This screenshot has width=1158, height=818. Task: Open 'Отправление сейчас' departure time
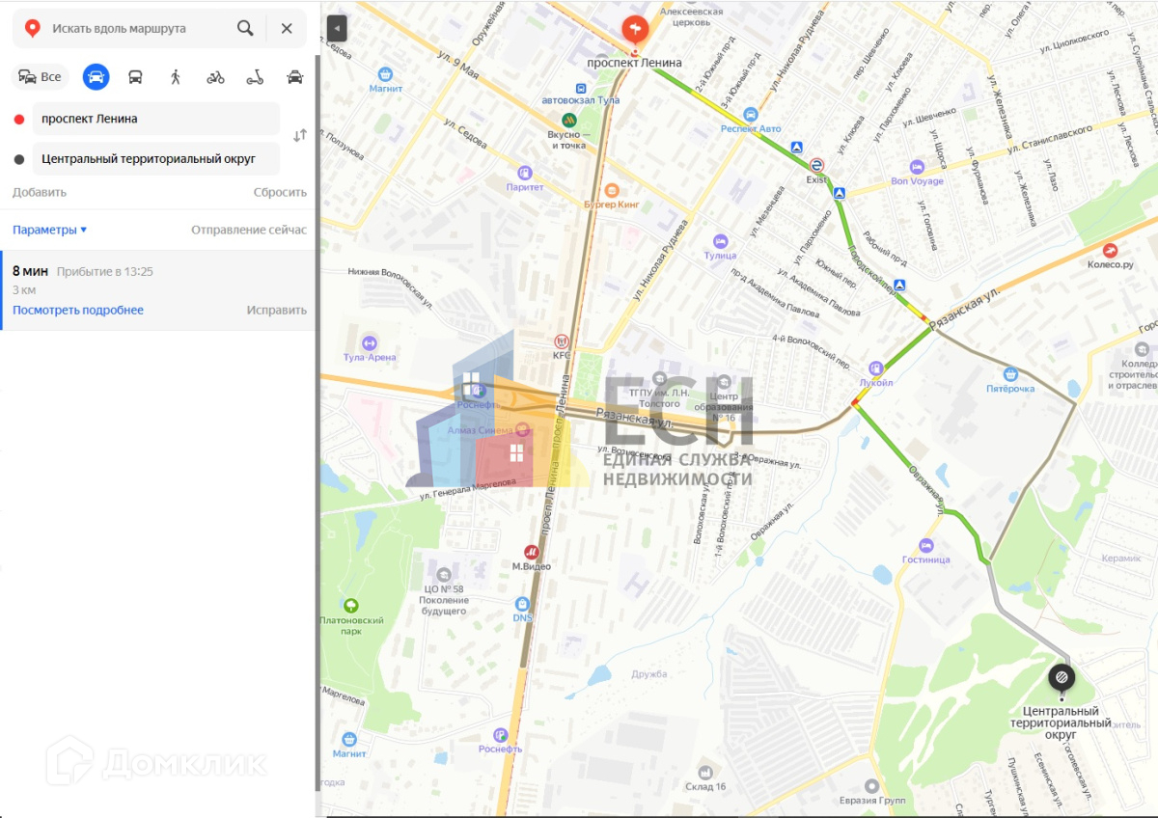249,230
